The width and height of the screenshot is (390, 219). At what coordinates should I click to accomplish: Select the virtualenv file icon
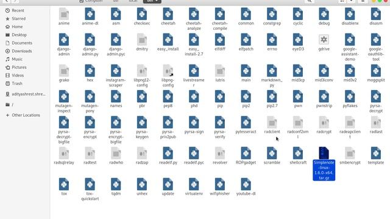click(x=194, y=184)
